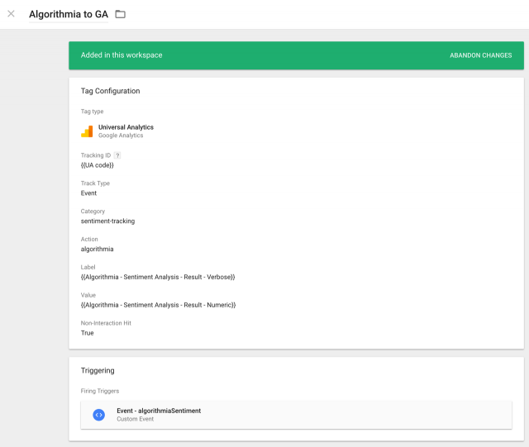Screen dimensions: 529x447
Task: Select the Universal Analytics tag type
Action: click(x=126, y=127)
